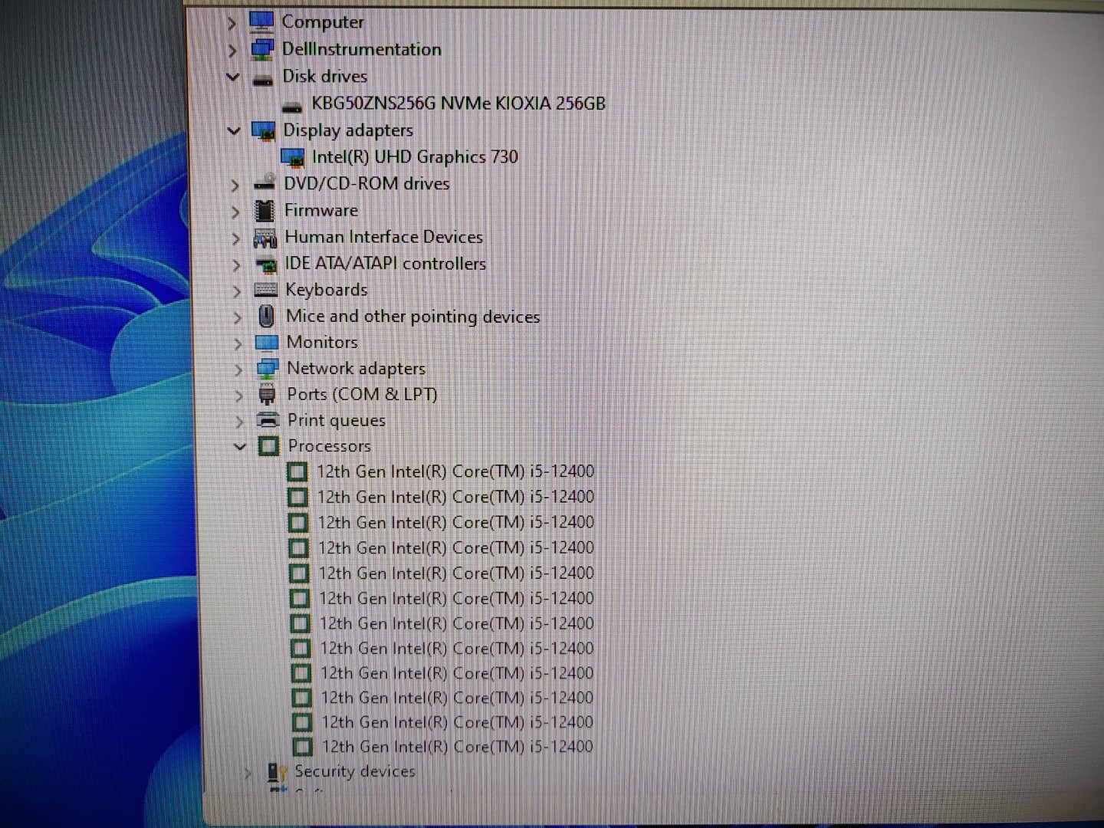The width and height of the screenshot is (1104, 828).
Task: Expand the DellInstrumentation node
Action: 232,51
